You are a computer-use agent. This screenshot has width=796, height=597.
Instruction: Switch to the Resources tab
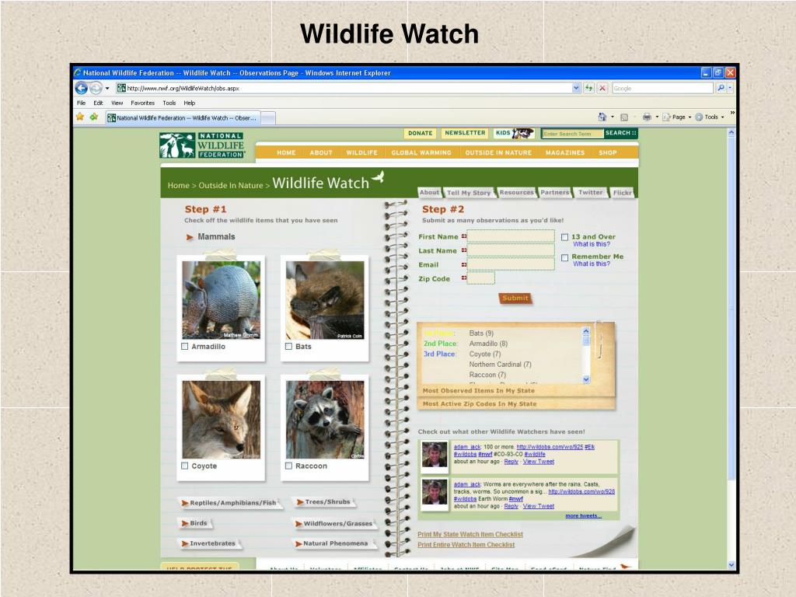tap(516, 193)
